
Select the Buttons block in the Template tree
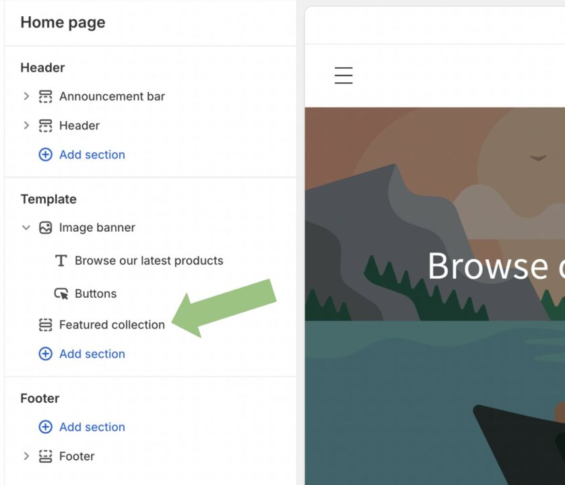pyautogui.click(x=96, y=294)
